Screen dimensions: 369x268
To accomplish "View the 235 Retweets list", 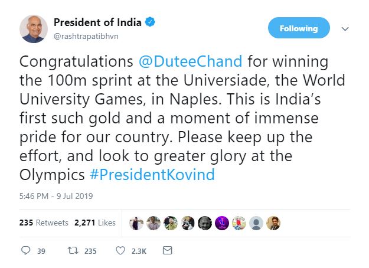I will click(x=44, y=223).
